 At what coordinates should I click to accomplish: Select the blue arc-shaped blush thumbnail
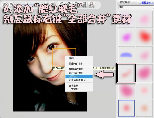126,55
